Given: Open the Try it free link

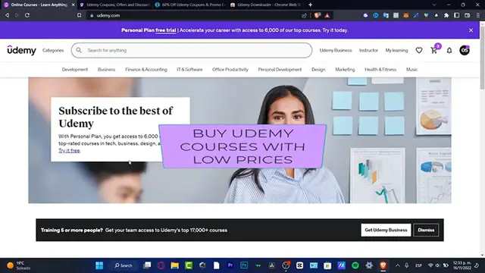Looking at the screenshot, I should 69,150.
